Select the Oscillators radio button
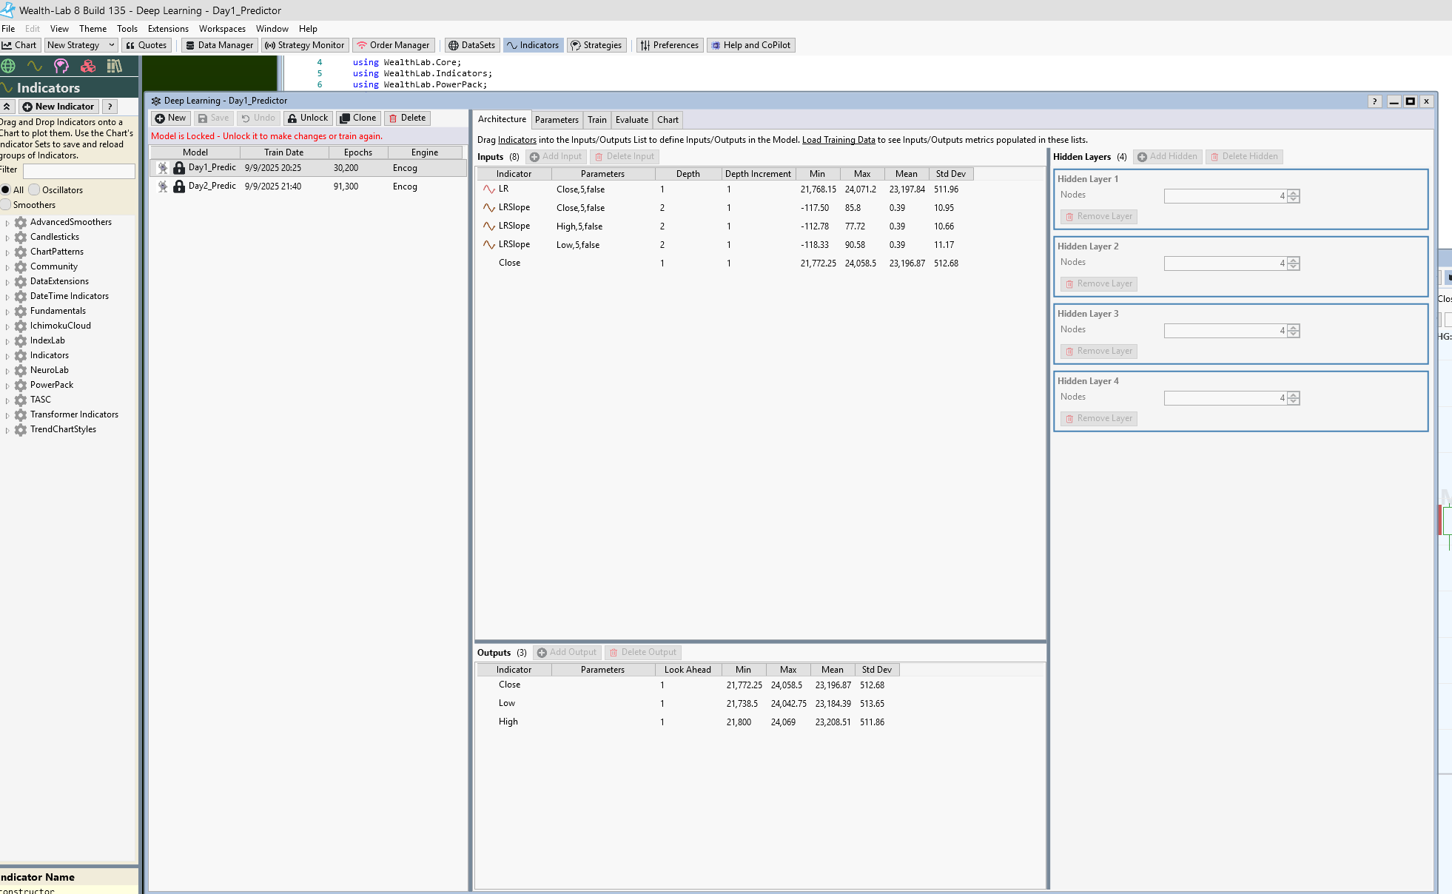Viewport: 1452px width, 894px height. point(34,190)
